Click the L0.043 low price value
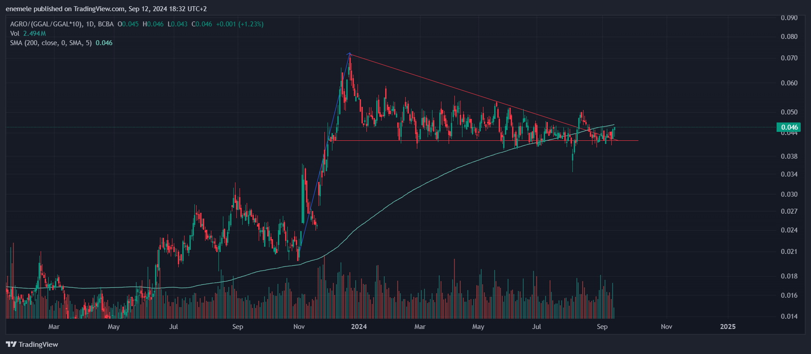The image size is (811, 354). (177, 24)
